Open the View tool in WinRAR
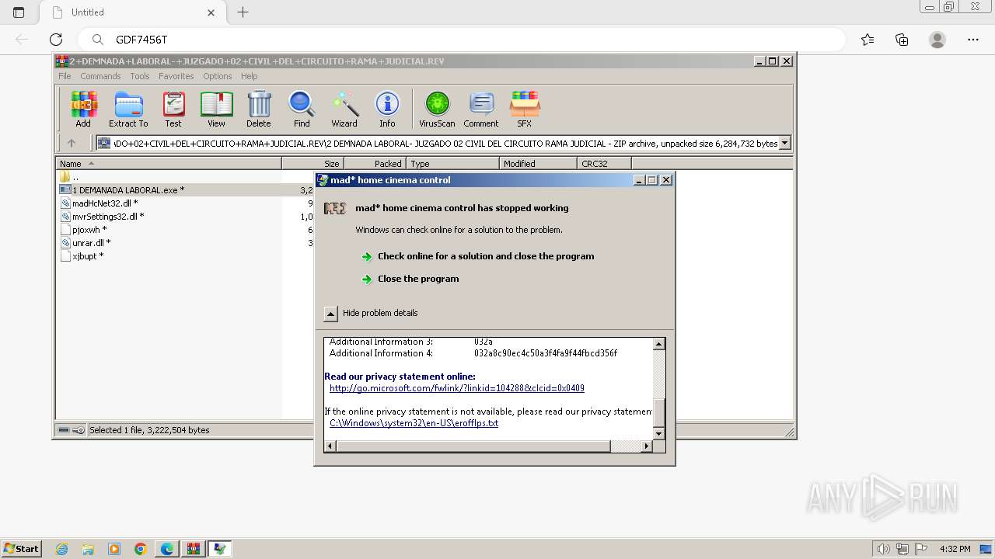This screenshot has height=559, width=995. coord(216,109)
